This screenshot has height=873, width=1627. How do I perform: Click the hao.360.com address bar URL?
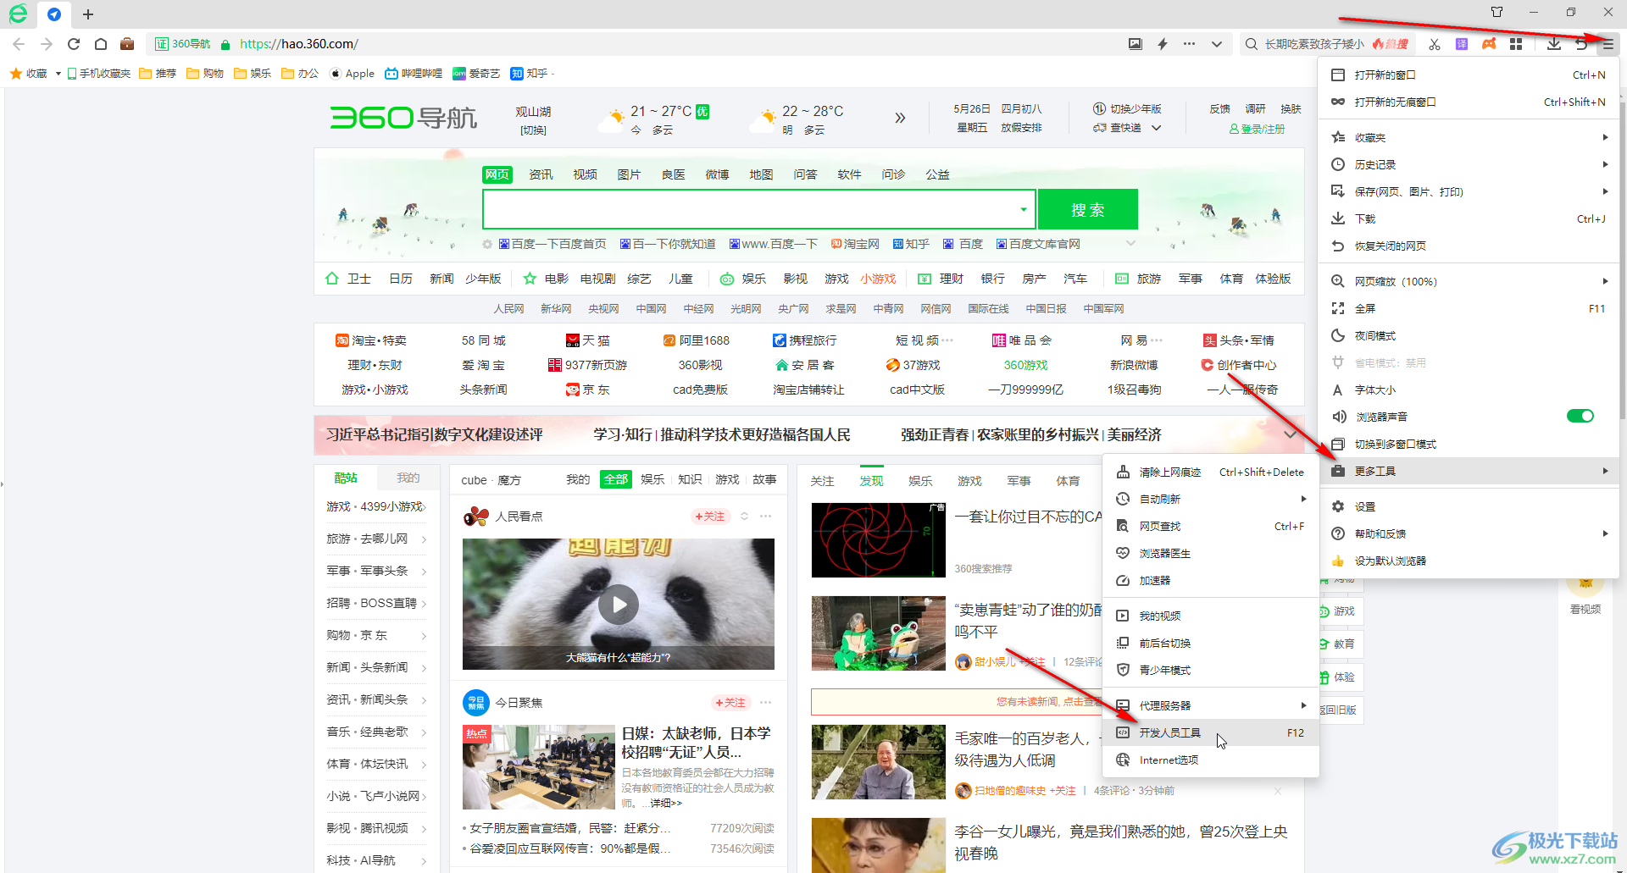[x=298, y=44]
